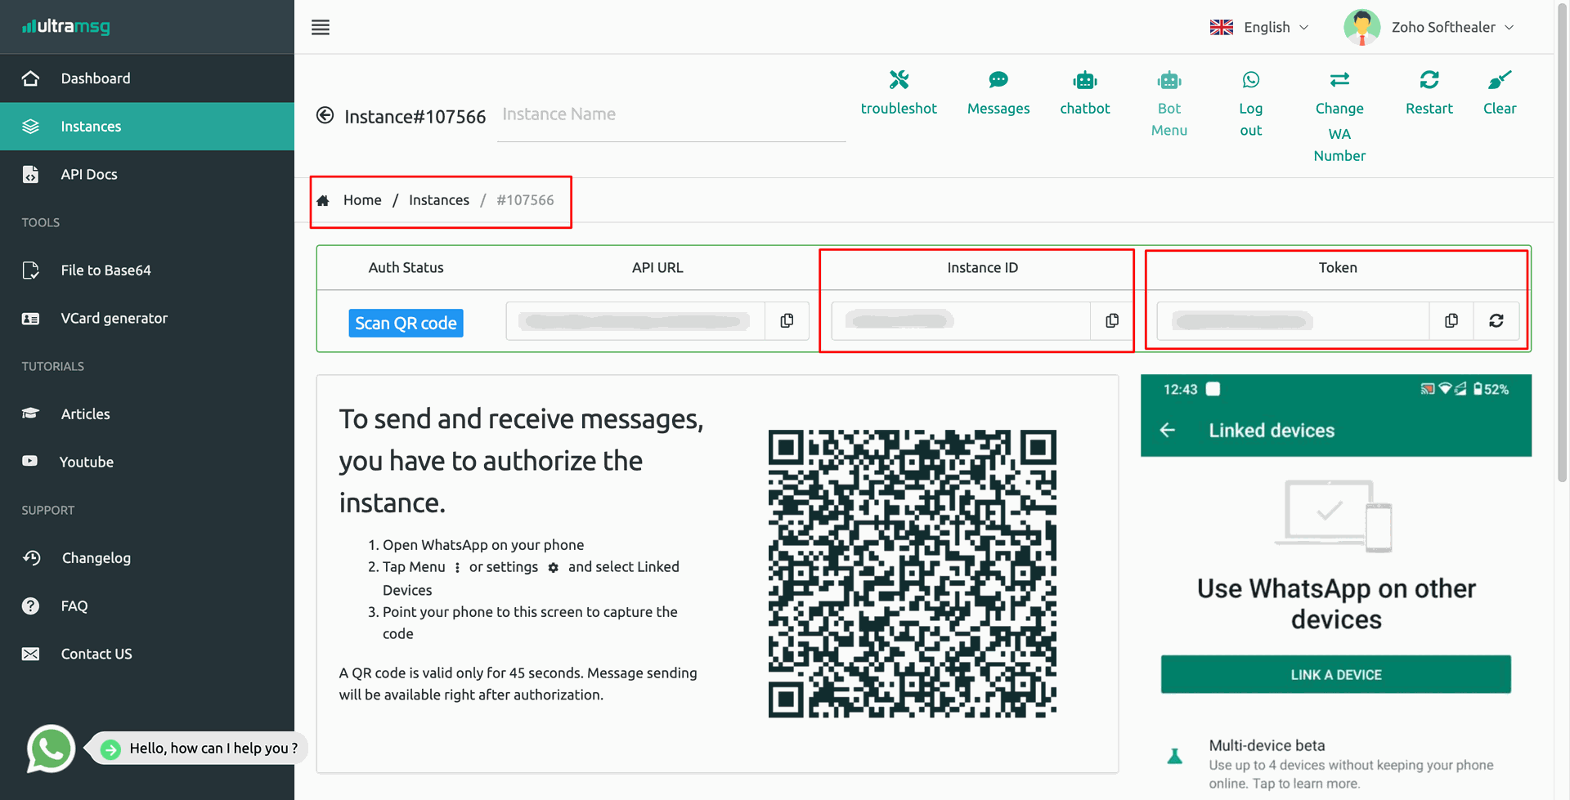The image size is (1570, 800).
Task: Click Instances breadcrumb link
Action: pos(439,200)
